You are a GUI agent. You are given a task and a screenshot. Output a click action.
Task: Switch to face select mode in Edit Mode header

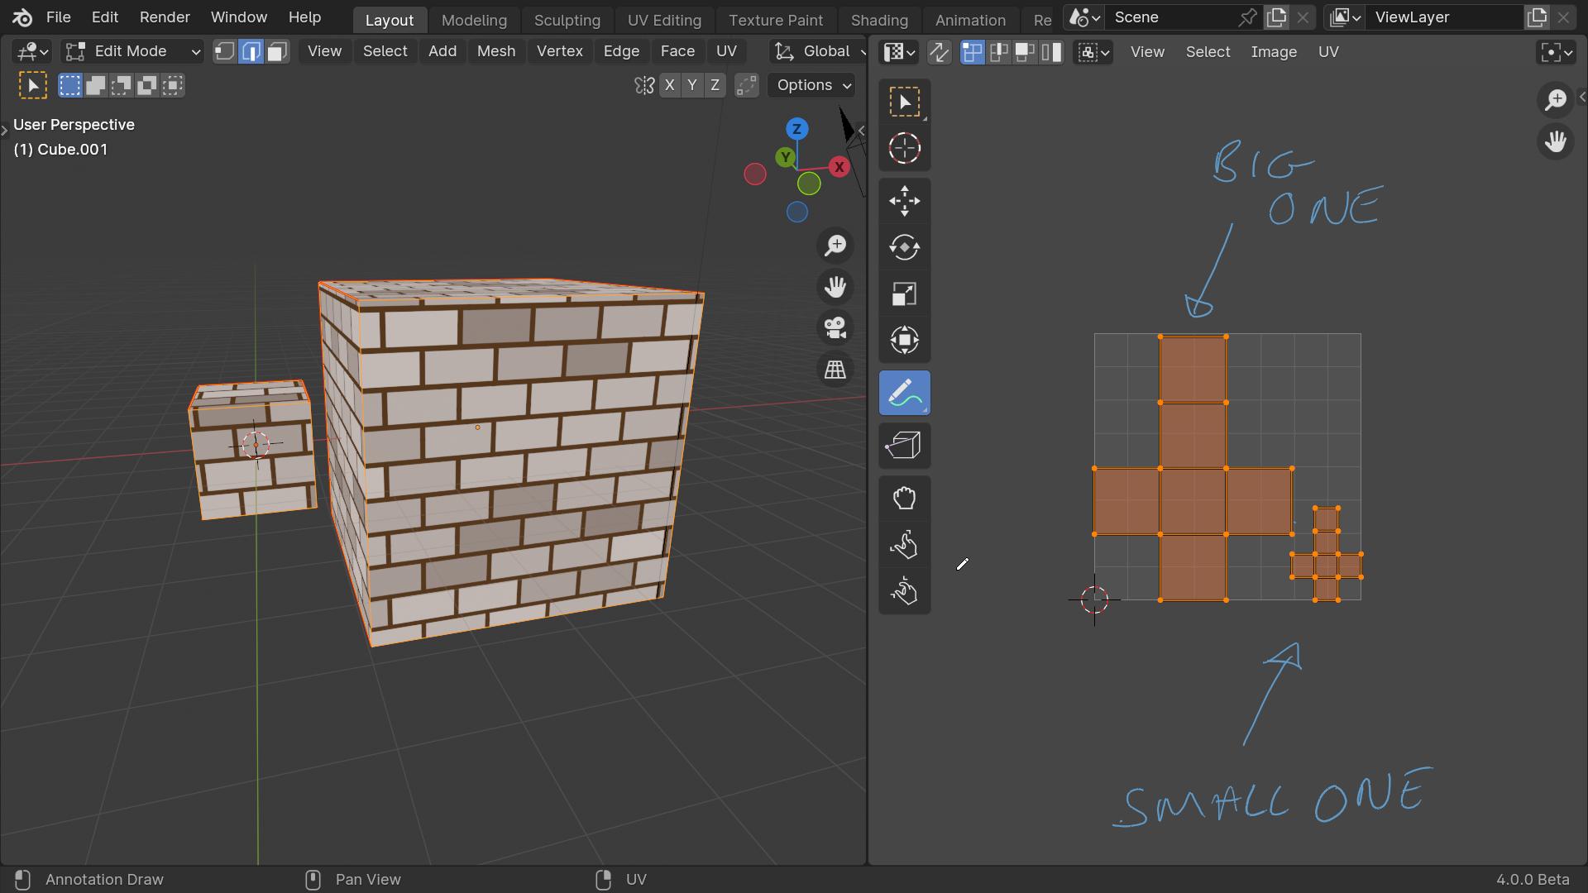tap(276, 51)
